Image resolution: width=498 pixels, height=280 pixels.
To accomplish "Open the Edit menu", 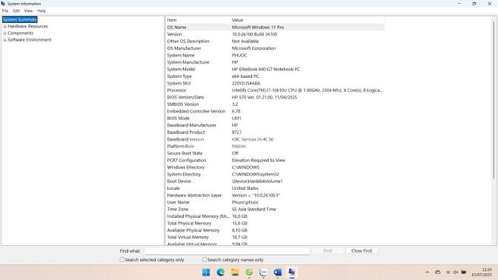I will (x=16, y=11).
